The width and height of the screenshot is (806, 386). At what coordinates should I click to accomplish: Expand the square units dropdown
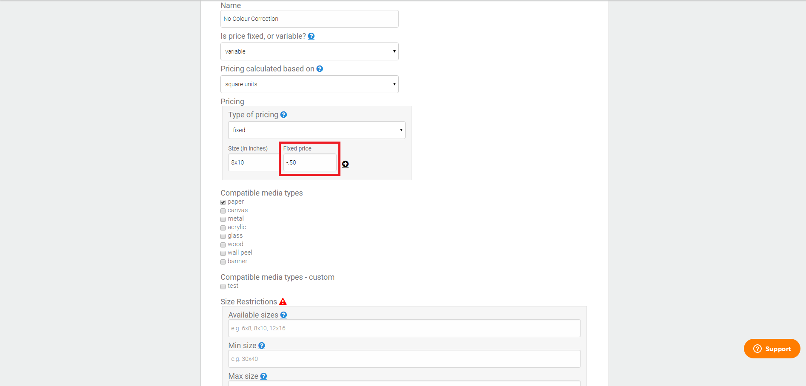pyautogui.click(x=309, y=84)
